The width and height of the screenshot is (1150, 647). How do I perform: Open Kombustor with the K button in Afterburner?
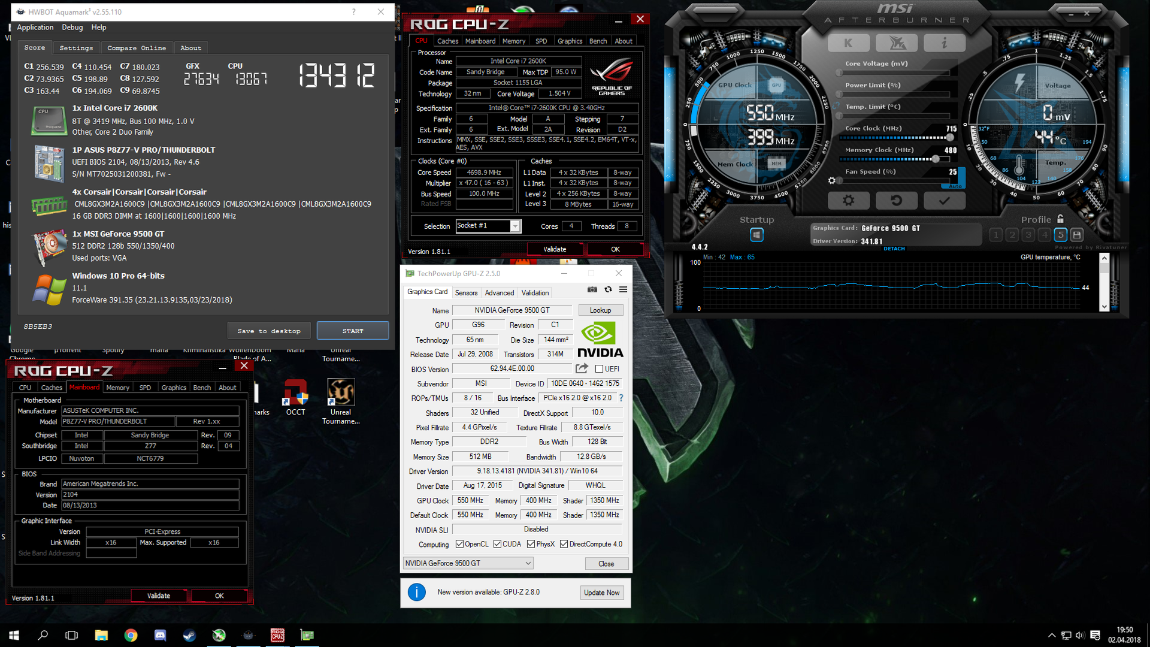pyautogui.click(x=848, y=43)
